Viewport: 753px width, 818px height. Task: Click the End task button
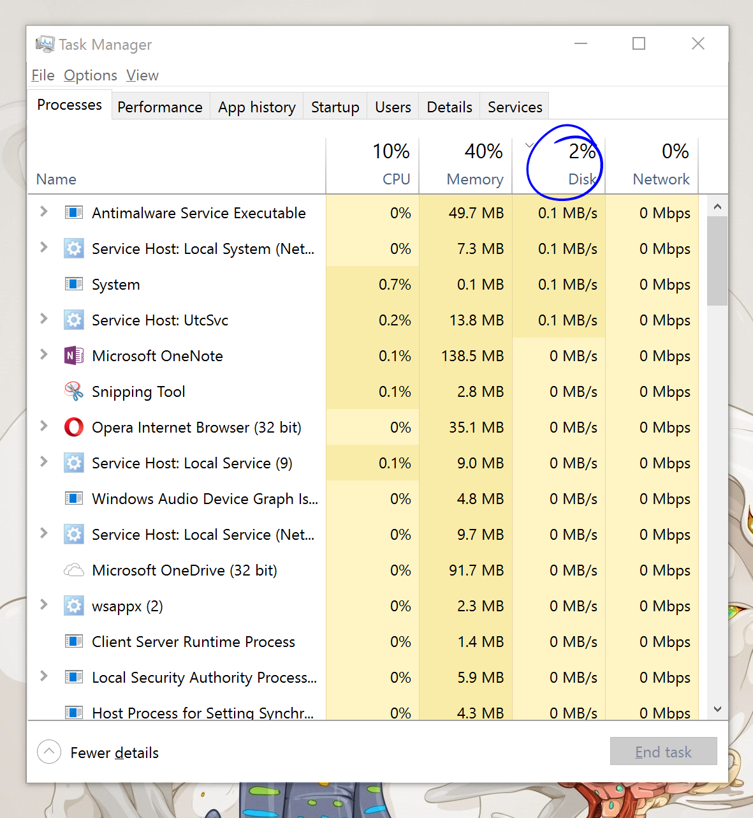pos(663,752)
